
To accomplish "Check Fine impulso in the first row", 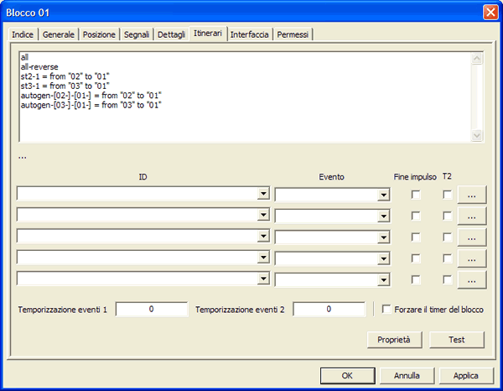I will pyautogui.click(x=415, y=195).
